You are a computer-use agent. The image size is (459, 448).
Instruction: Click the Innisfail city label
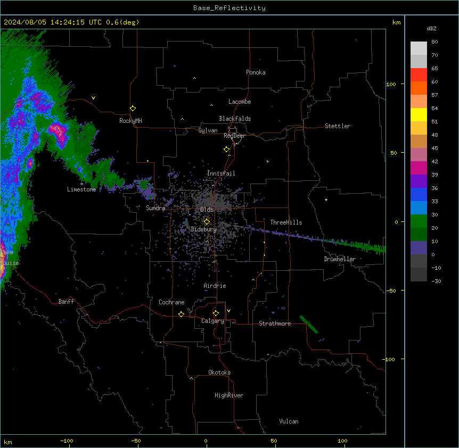[221, 173]
